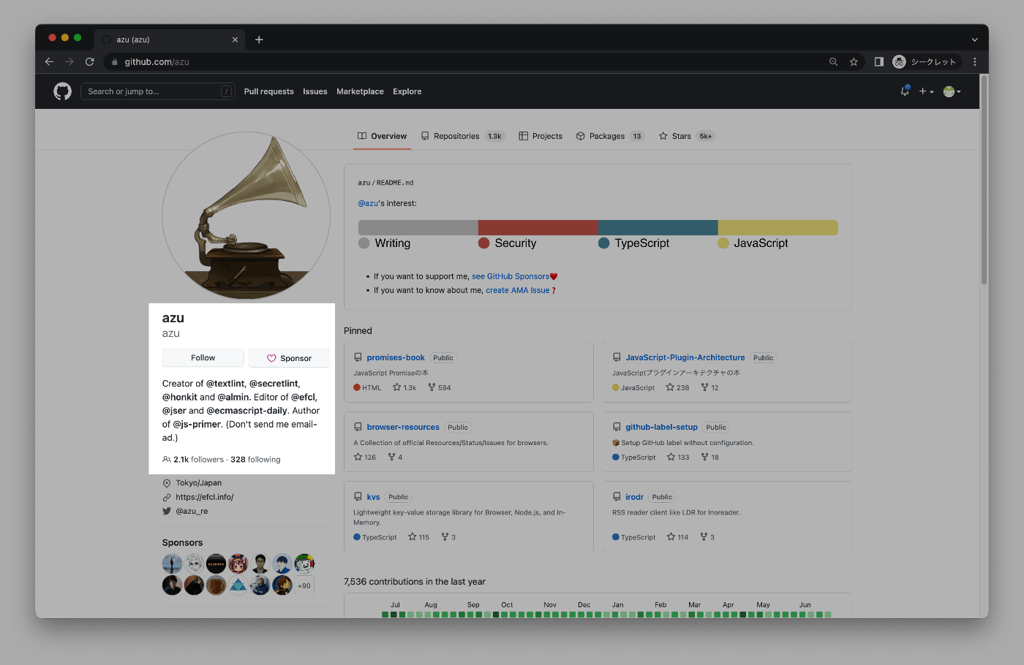The width and height of the screenshot is (1024, 665).
Task: Open the https://efcl.info/ website link
Action: point(205,497)
